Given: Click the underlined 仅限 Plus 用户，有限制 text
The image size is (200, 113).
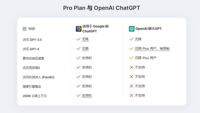Looking at the screenshot, I should 152,49.
